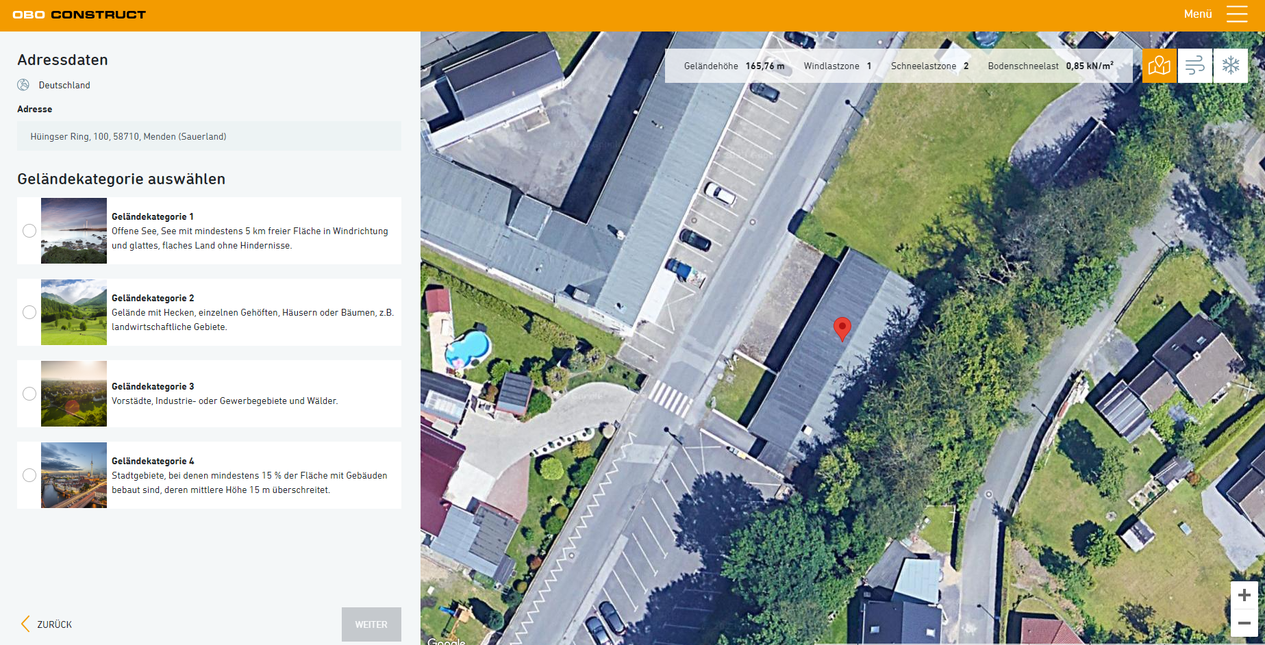Image resolution: width=1265 pixels, height=645 pixels.
Task: Select Geländekategorie 1 radio button
Action: 29,231
